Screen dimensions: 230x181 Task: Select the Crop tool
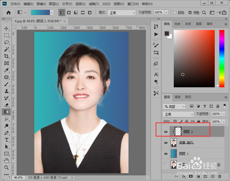(6, 56)
